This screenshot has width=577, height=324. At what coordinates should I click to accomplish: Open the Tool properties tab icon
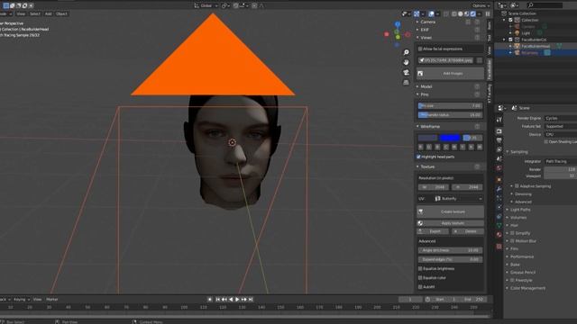[x=499, y=120]
